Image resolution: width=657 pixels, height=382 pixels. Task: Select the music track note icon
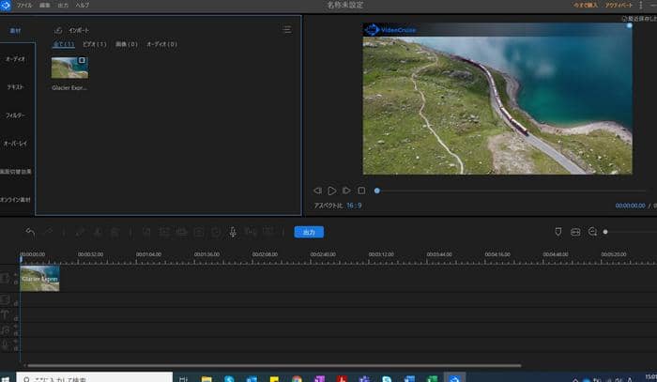pyautogui.click(x=5, y=330)
